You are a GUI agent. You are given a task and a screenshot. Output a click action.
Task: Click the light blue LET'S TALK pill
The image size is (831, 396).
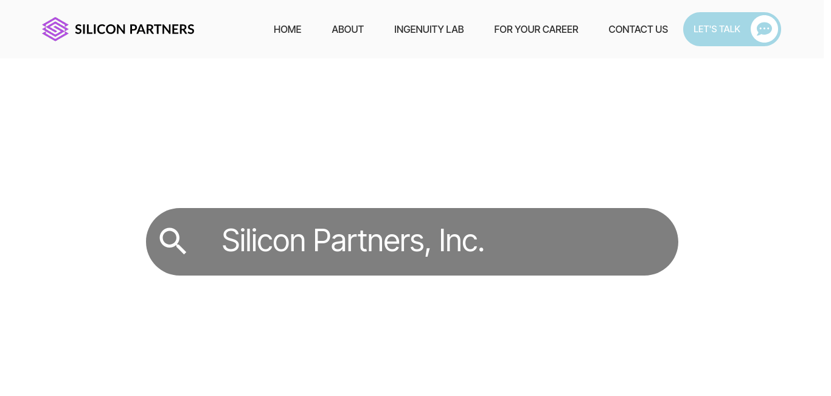(732, 29)
